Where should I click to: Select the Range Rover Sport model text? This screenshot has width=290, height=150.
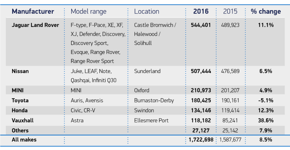[92, 61]
